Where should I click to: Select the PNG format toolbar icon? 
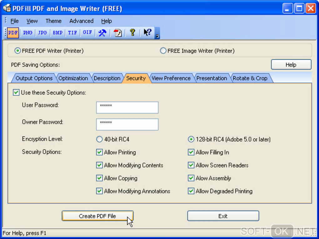click(x=28, y=33)
